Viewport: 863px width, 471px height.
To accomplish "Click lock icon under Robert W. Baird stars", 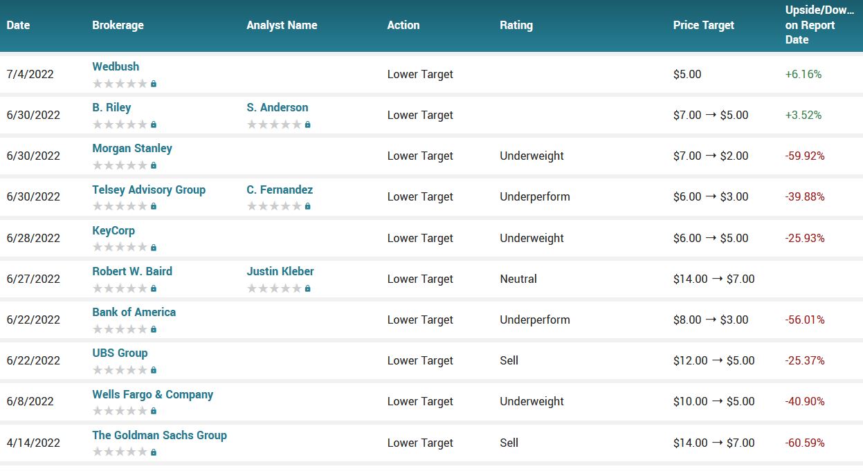I will [154, 288].
